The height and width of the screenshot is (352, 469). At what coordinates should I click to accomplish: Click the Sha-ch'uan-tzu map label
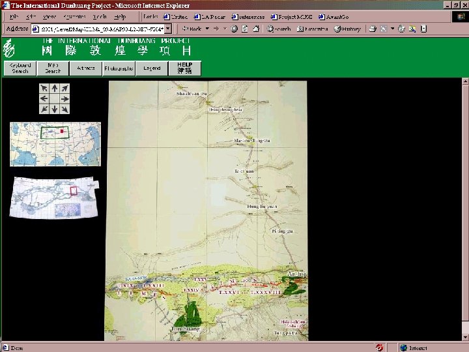[192, 94]
